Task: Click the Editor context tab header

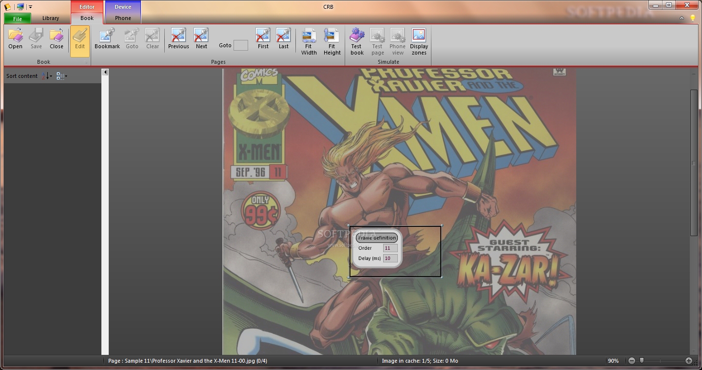Action: [x=87, y=7]
